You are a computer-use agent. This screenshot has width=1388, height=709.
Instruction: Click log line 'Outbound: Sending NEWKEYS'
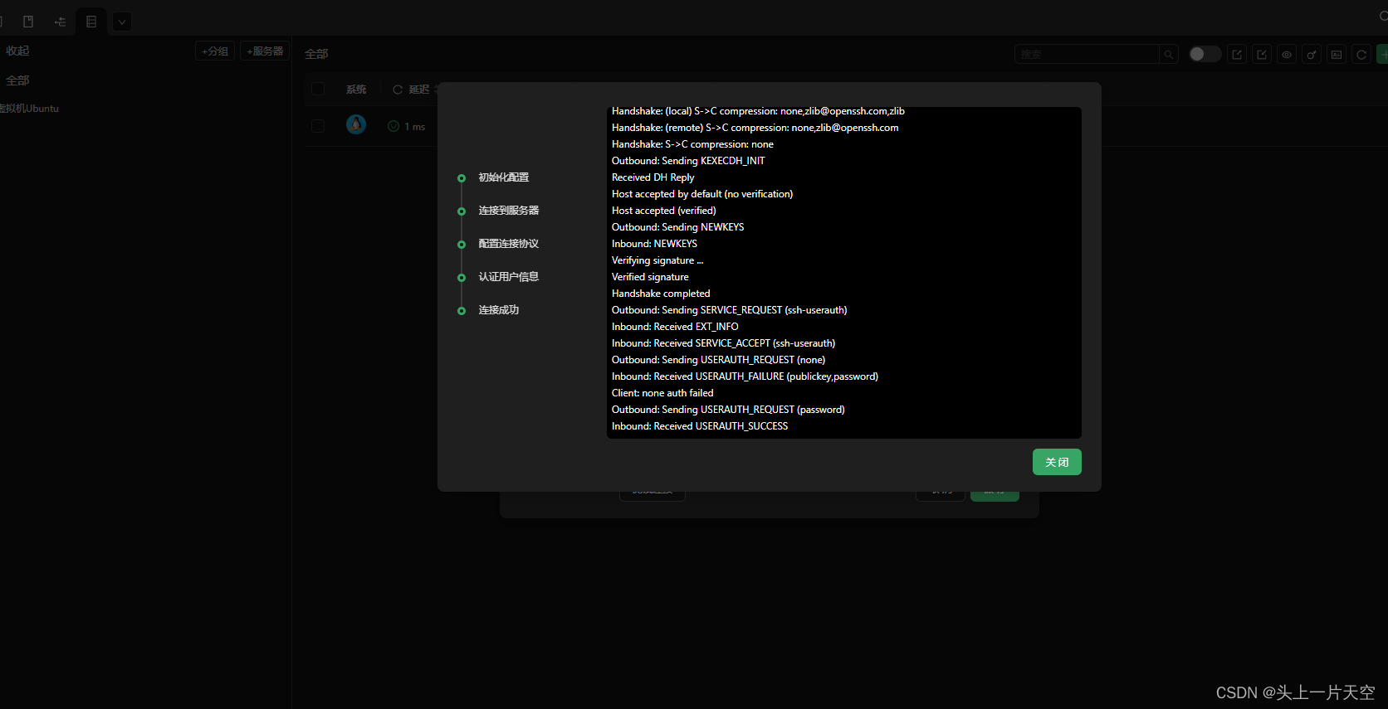(678, 227)
